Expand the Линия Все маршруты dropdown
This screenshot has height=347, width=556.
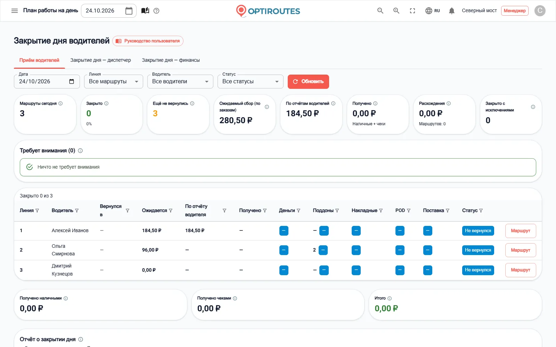click(x=114, y=82)
